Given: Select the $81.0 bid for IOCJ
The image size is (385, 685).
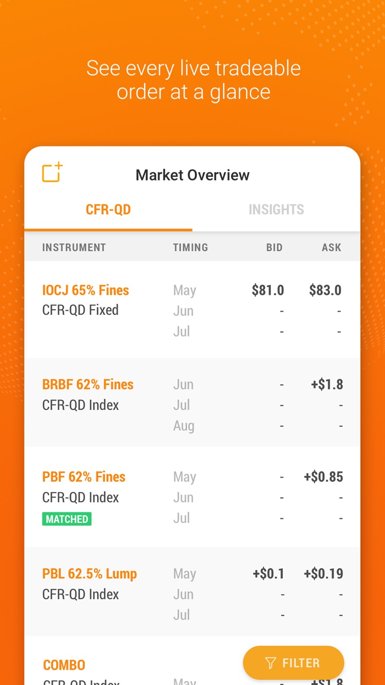Looking at the screenshot, I should point(268,290).
